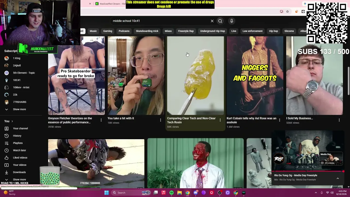Image resolution: width=350 pixels, height=197 pixels.
Task: Click the search magnifier button
Action: tap(220, 21)
